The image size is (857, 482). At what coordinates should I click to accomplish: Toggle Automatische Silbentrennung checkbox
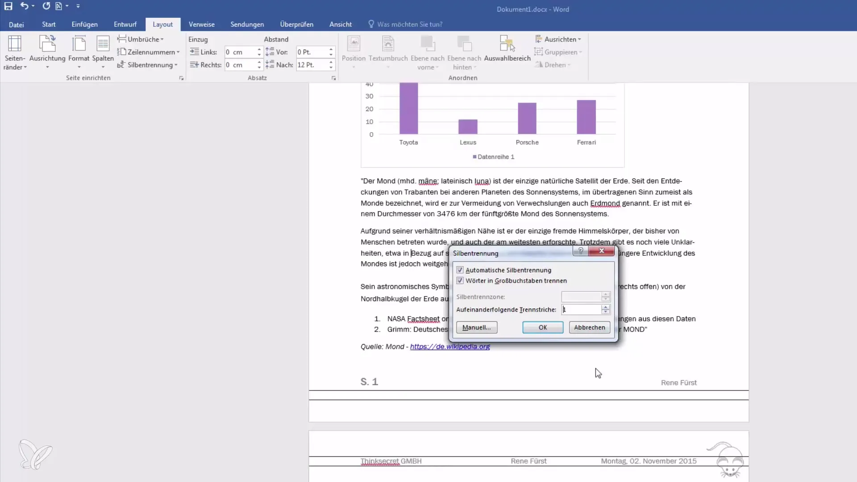460,270
